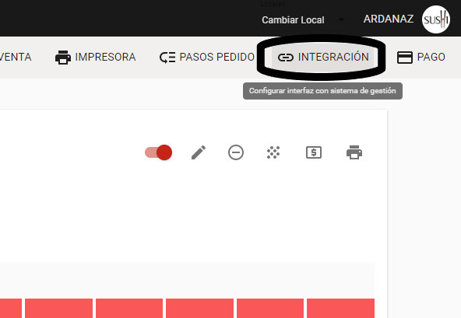Click the printer icon beside dollar icon
This screenshot has width=461, height=318.
(x=354, y=152)
